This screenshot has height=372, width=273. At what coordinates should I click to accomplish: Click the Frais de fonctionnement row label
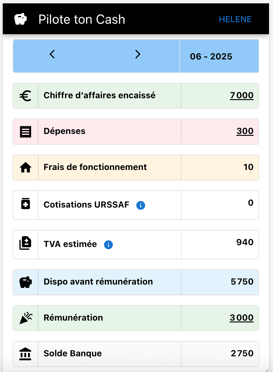click(x=95, y=167)
